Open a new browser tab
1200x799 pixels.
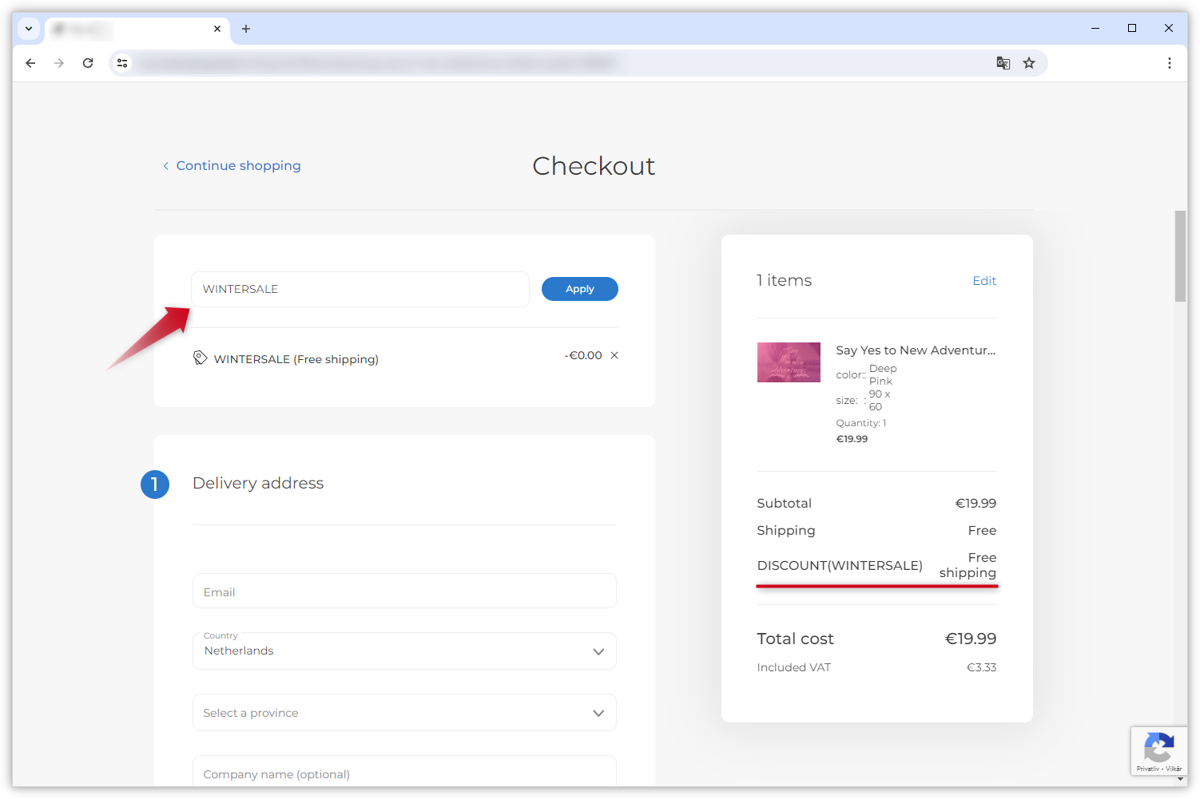[x=246, y=28]
